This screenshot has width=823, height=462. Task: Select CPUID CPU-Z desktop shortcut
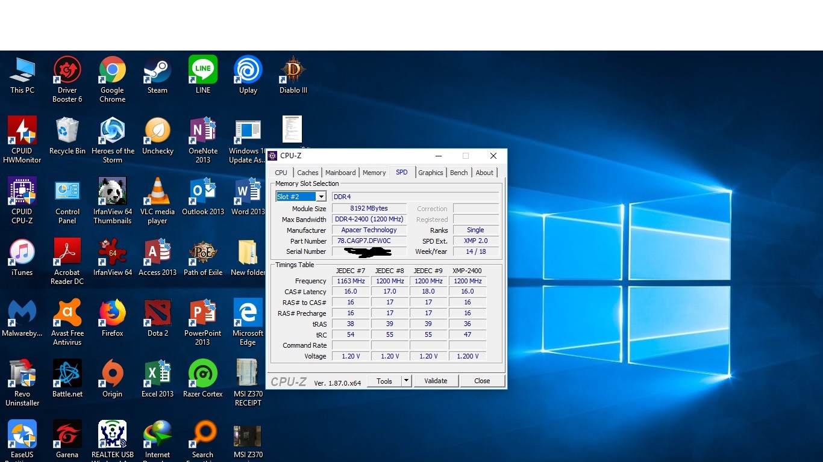pyautogui.click(x=22, y=201)
